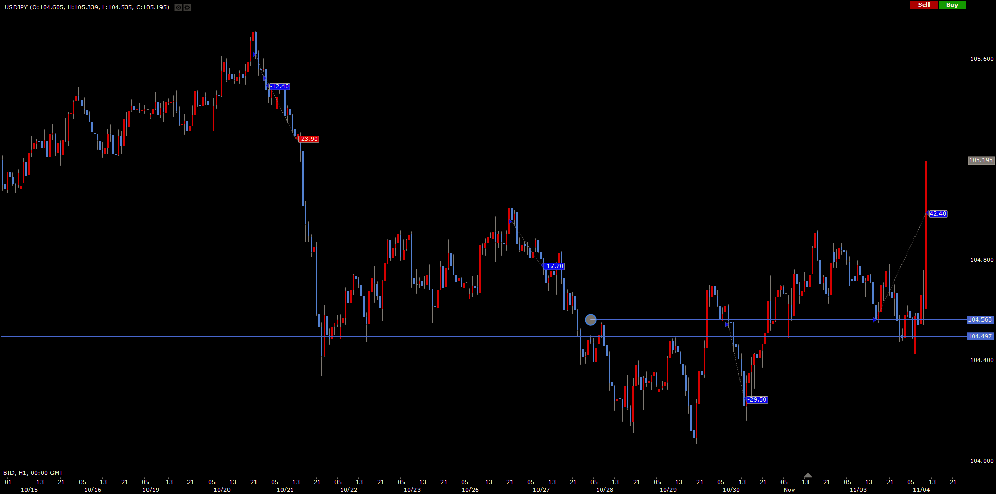Toggle chart visibility with the eye icon

(x=178, y=8)
